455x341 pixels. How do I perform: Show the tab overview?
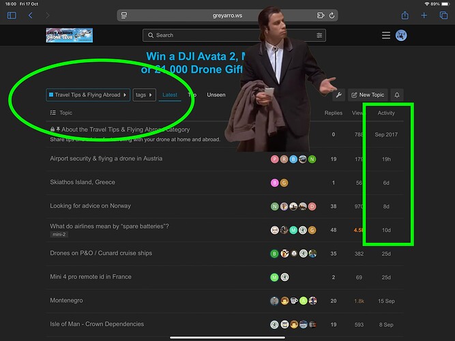tap(443, 16)
